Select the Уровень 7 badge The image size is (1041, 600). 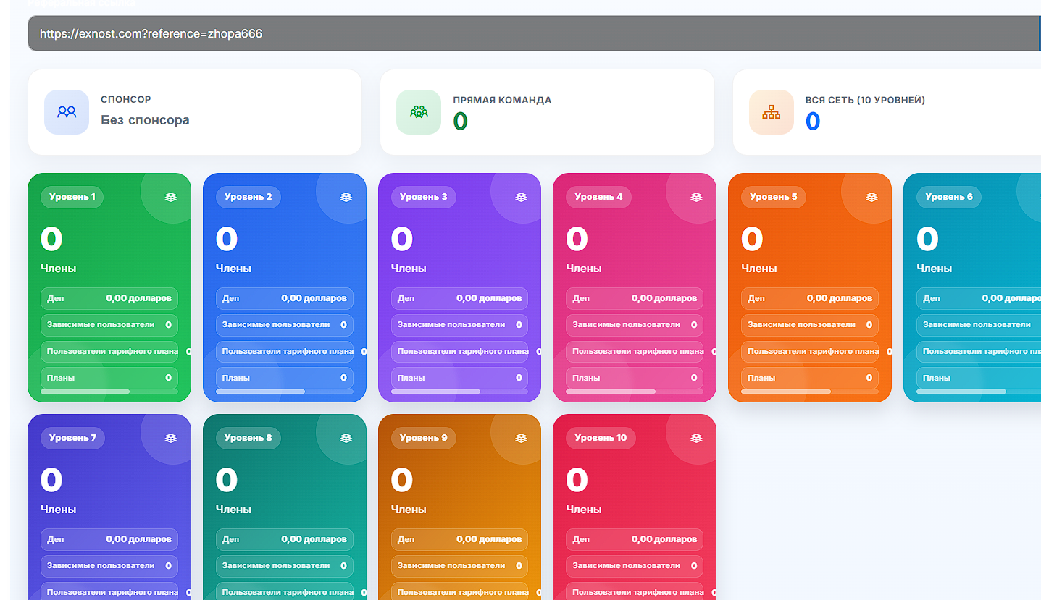(72, 438)
